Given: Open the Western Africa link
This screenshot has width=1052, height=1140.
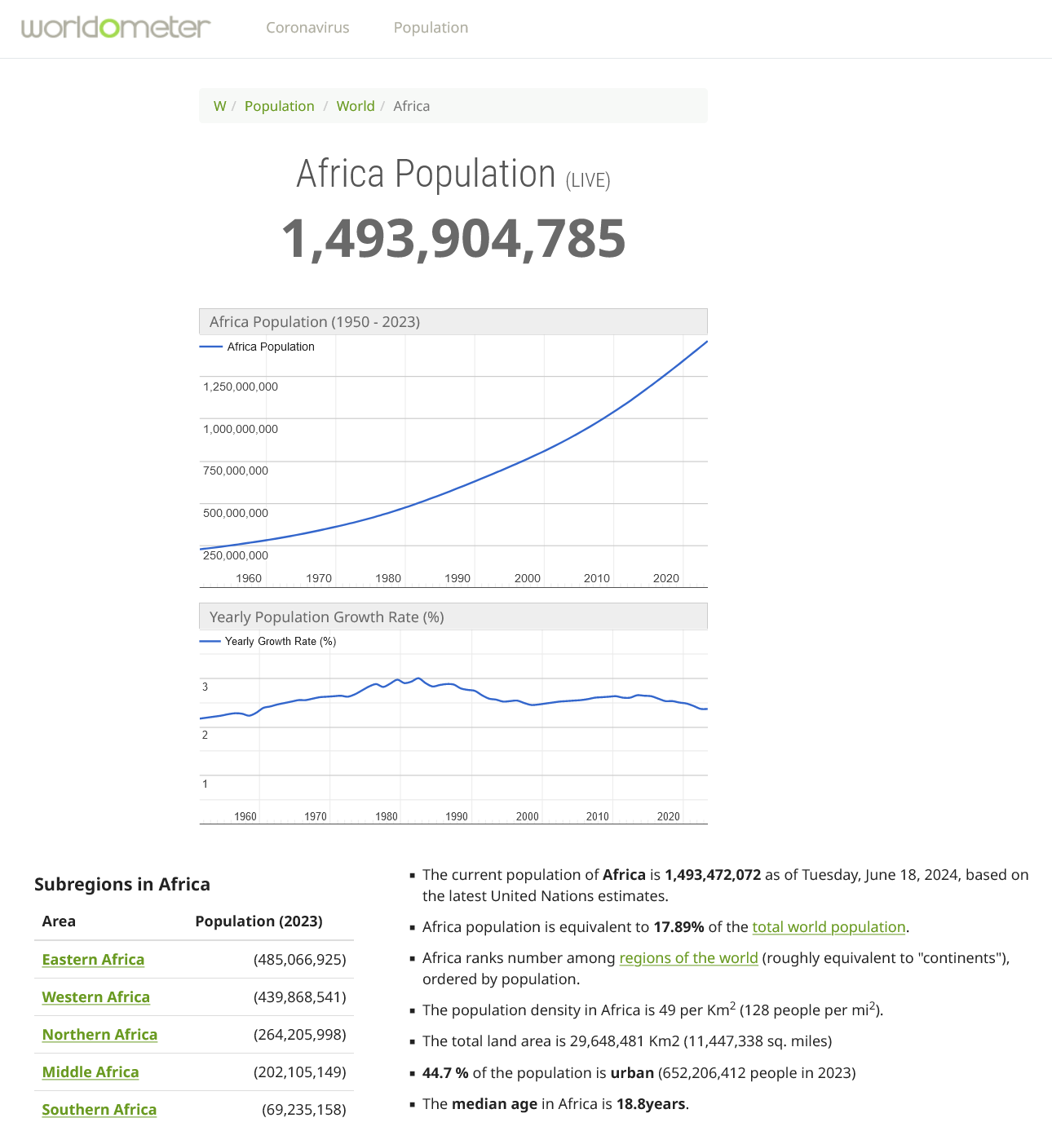Looking at the screenshot, I should 96,997.
